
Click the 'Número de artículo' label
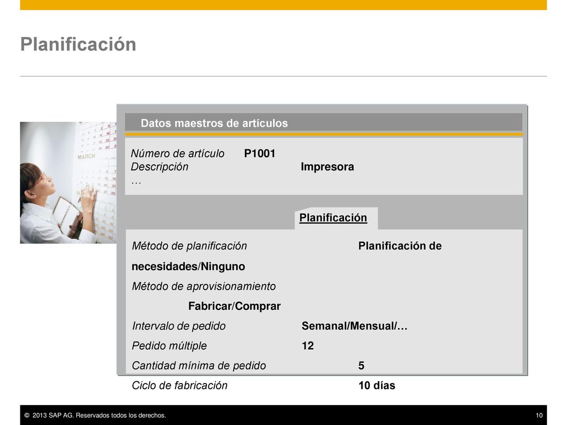click(x=178, y=154)
